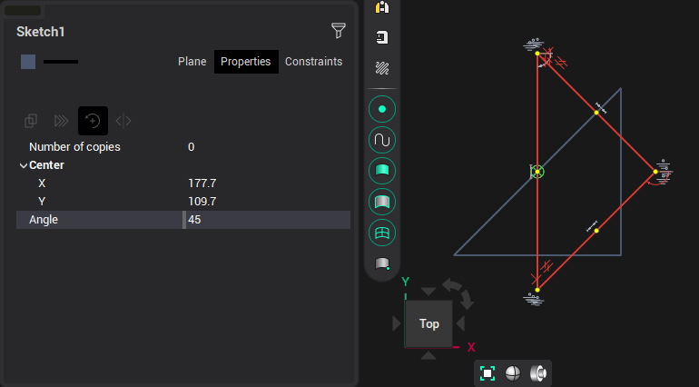
Task: Select the Properties tab
Action: (246, 62)
